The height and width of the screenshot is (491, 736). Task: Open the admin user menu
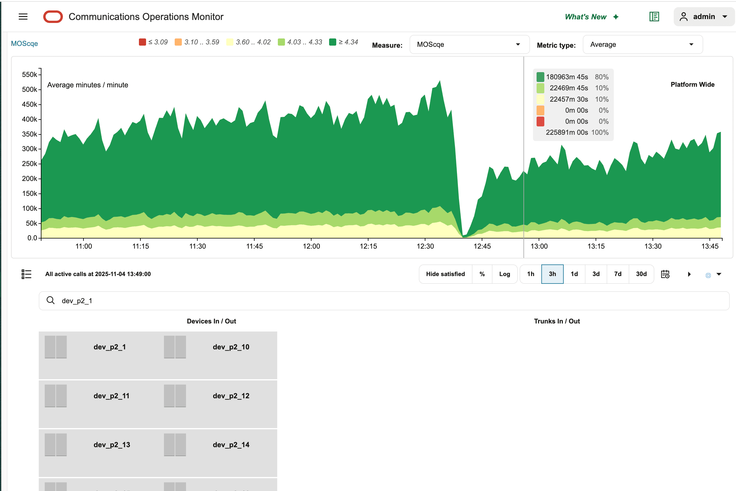704,17
